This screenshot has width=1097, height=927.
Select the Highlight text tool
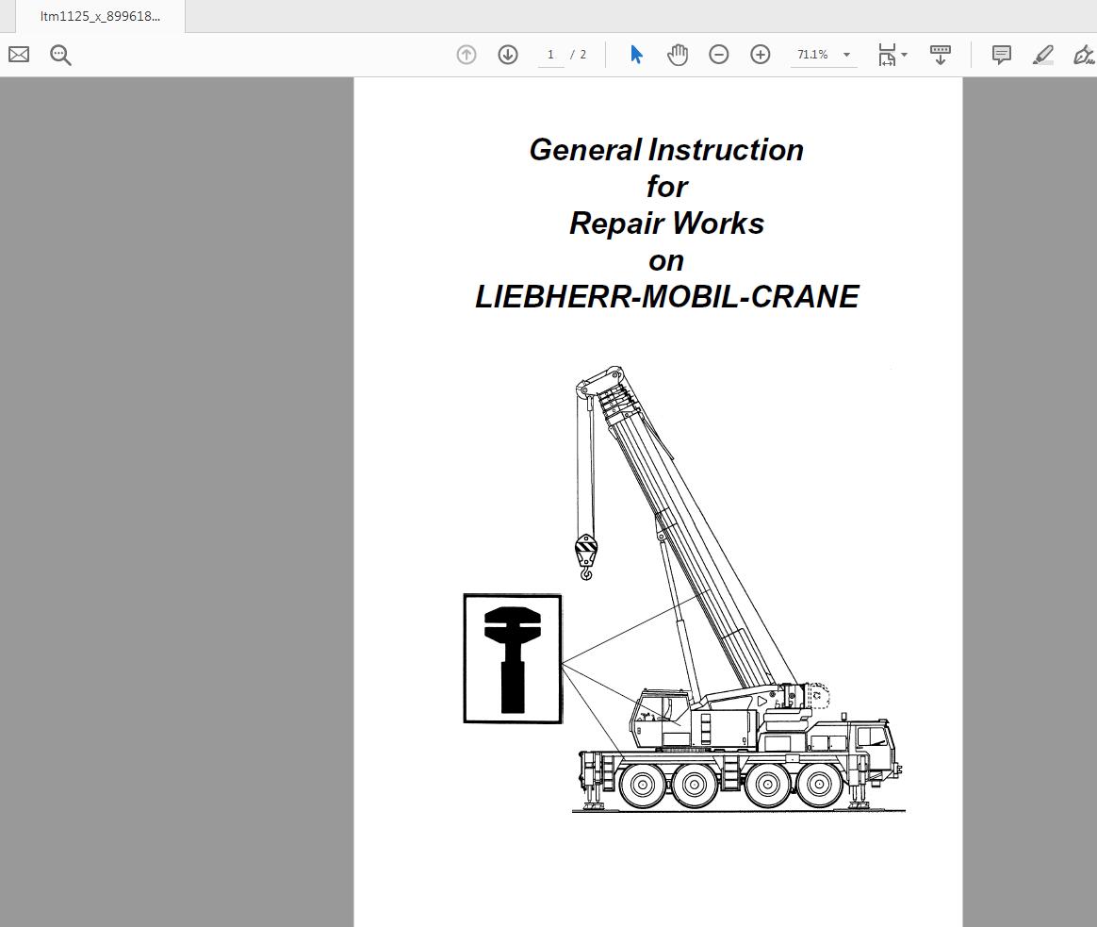[x=1042, y=55]
